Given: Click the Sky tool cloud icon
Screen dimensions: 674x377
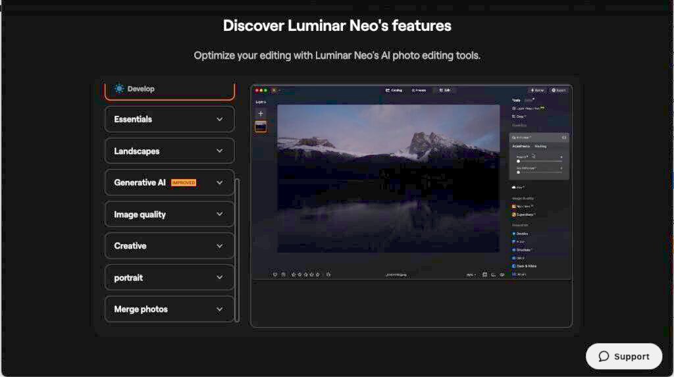Looking at the screenshot, I should 513,187.
